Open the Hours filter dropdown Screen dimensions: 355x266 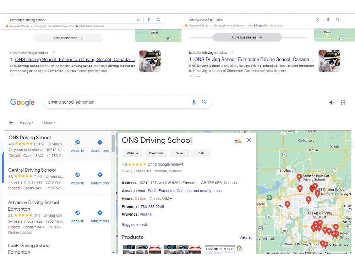[49, 122]
